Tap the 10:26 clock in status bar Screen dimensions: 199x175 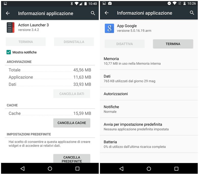coord(192,3)
